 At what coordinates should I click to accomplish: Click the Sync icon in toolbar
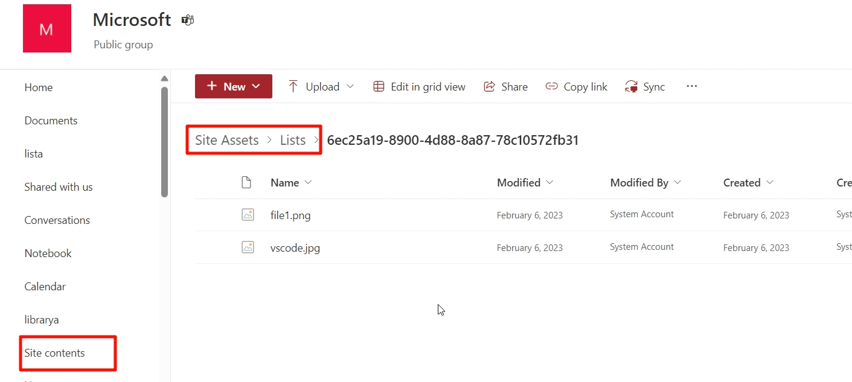tap(632, 86)
